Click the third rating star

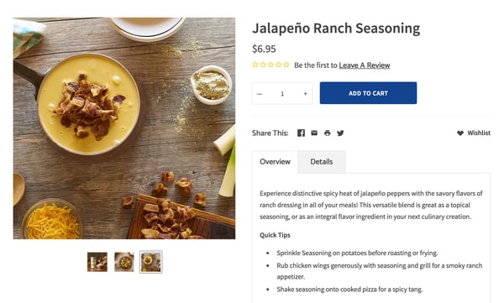tap(271, 65)
